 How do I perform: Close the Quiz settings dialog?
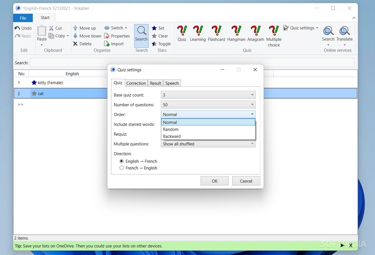pos(255,70)
